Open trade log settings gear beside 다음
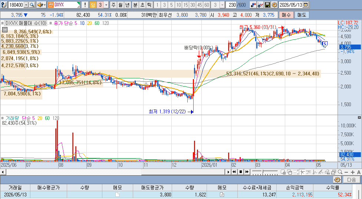 click(x=337, y=180)
